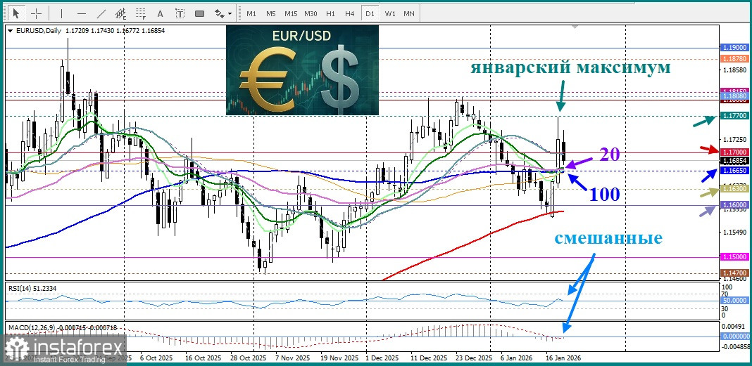
Task: Select the Trendline drawing tool
Action: click(x=101, y=13)
